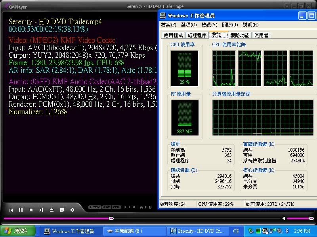Click the KMPlayer logo in title bar
This screenshot has width=317, height=237.
tap(12, 6)
